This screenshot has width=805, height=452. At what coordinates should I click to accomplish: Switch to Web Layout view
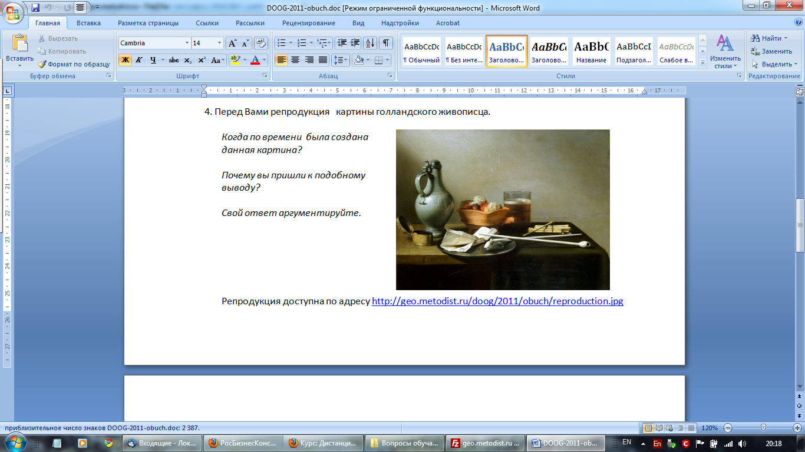point(670,428)
